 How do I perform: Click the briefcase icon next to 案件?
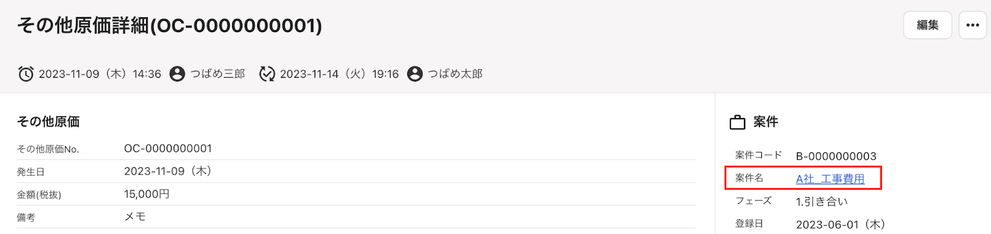point(737,122)
